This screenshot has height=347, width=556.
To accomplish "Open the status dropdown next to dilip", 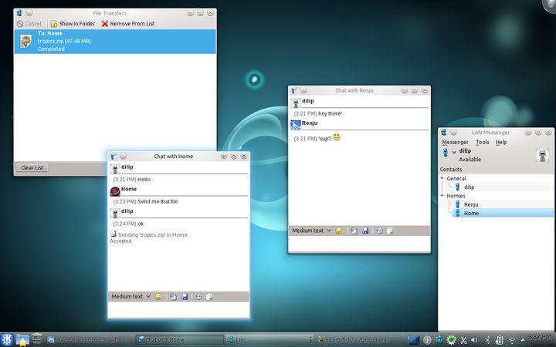I will [x=454, y=152].
